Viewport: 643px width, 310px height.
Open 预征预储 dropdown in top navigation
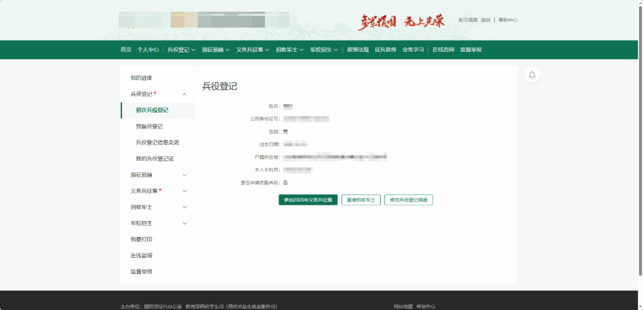(x=215, y=50)
